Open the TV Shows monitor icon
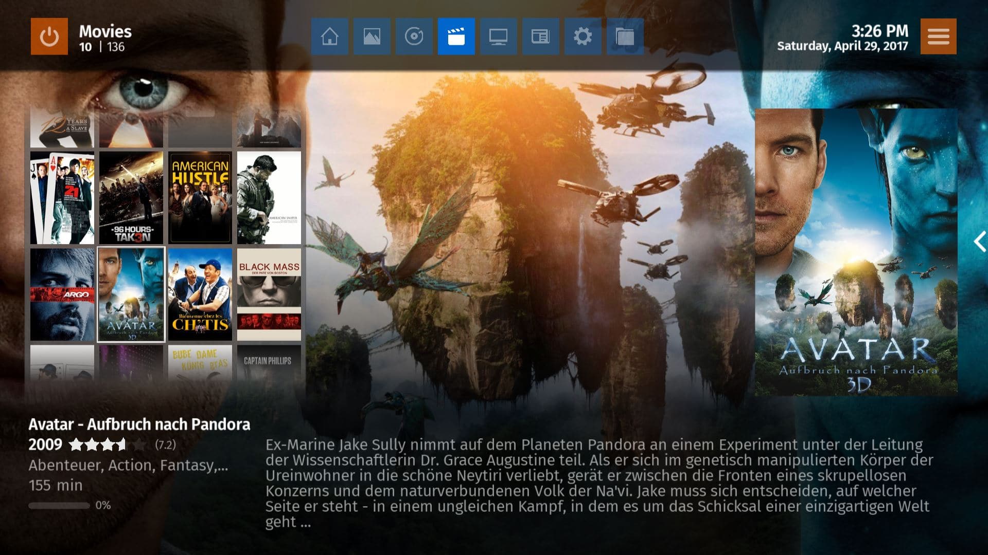988x555 pixels. [498, 36]
